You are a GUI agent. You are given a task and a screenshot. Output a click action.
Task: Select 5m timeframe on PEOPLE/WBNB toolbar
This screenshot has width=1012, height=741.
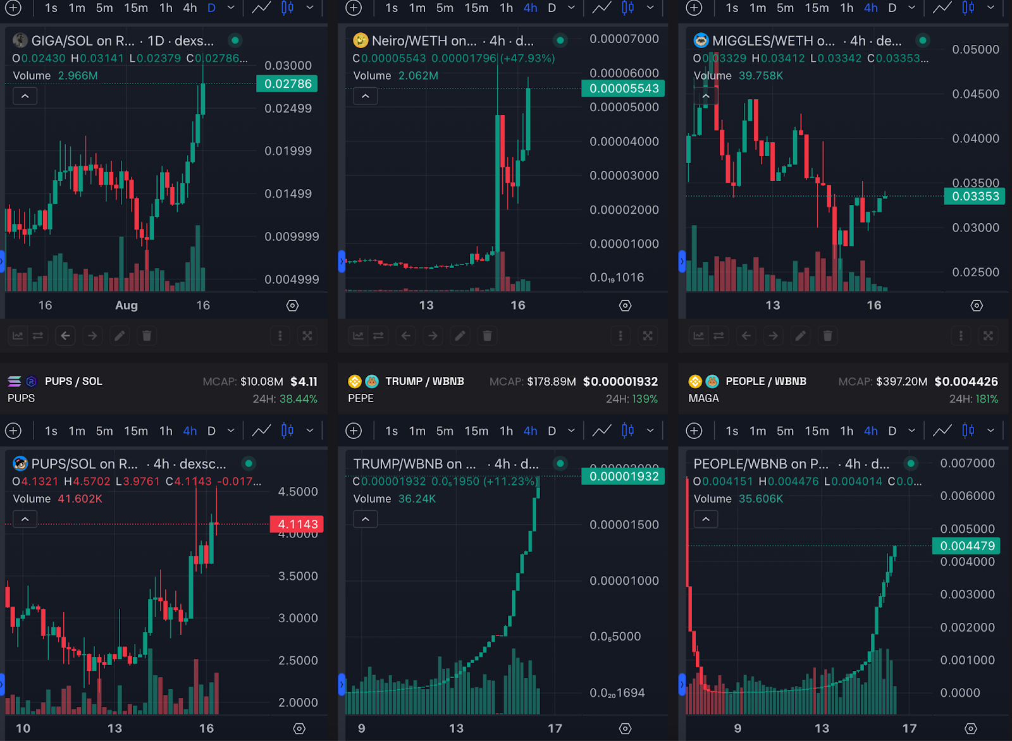point(785,431)
